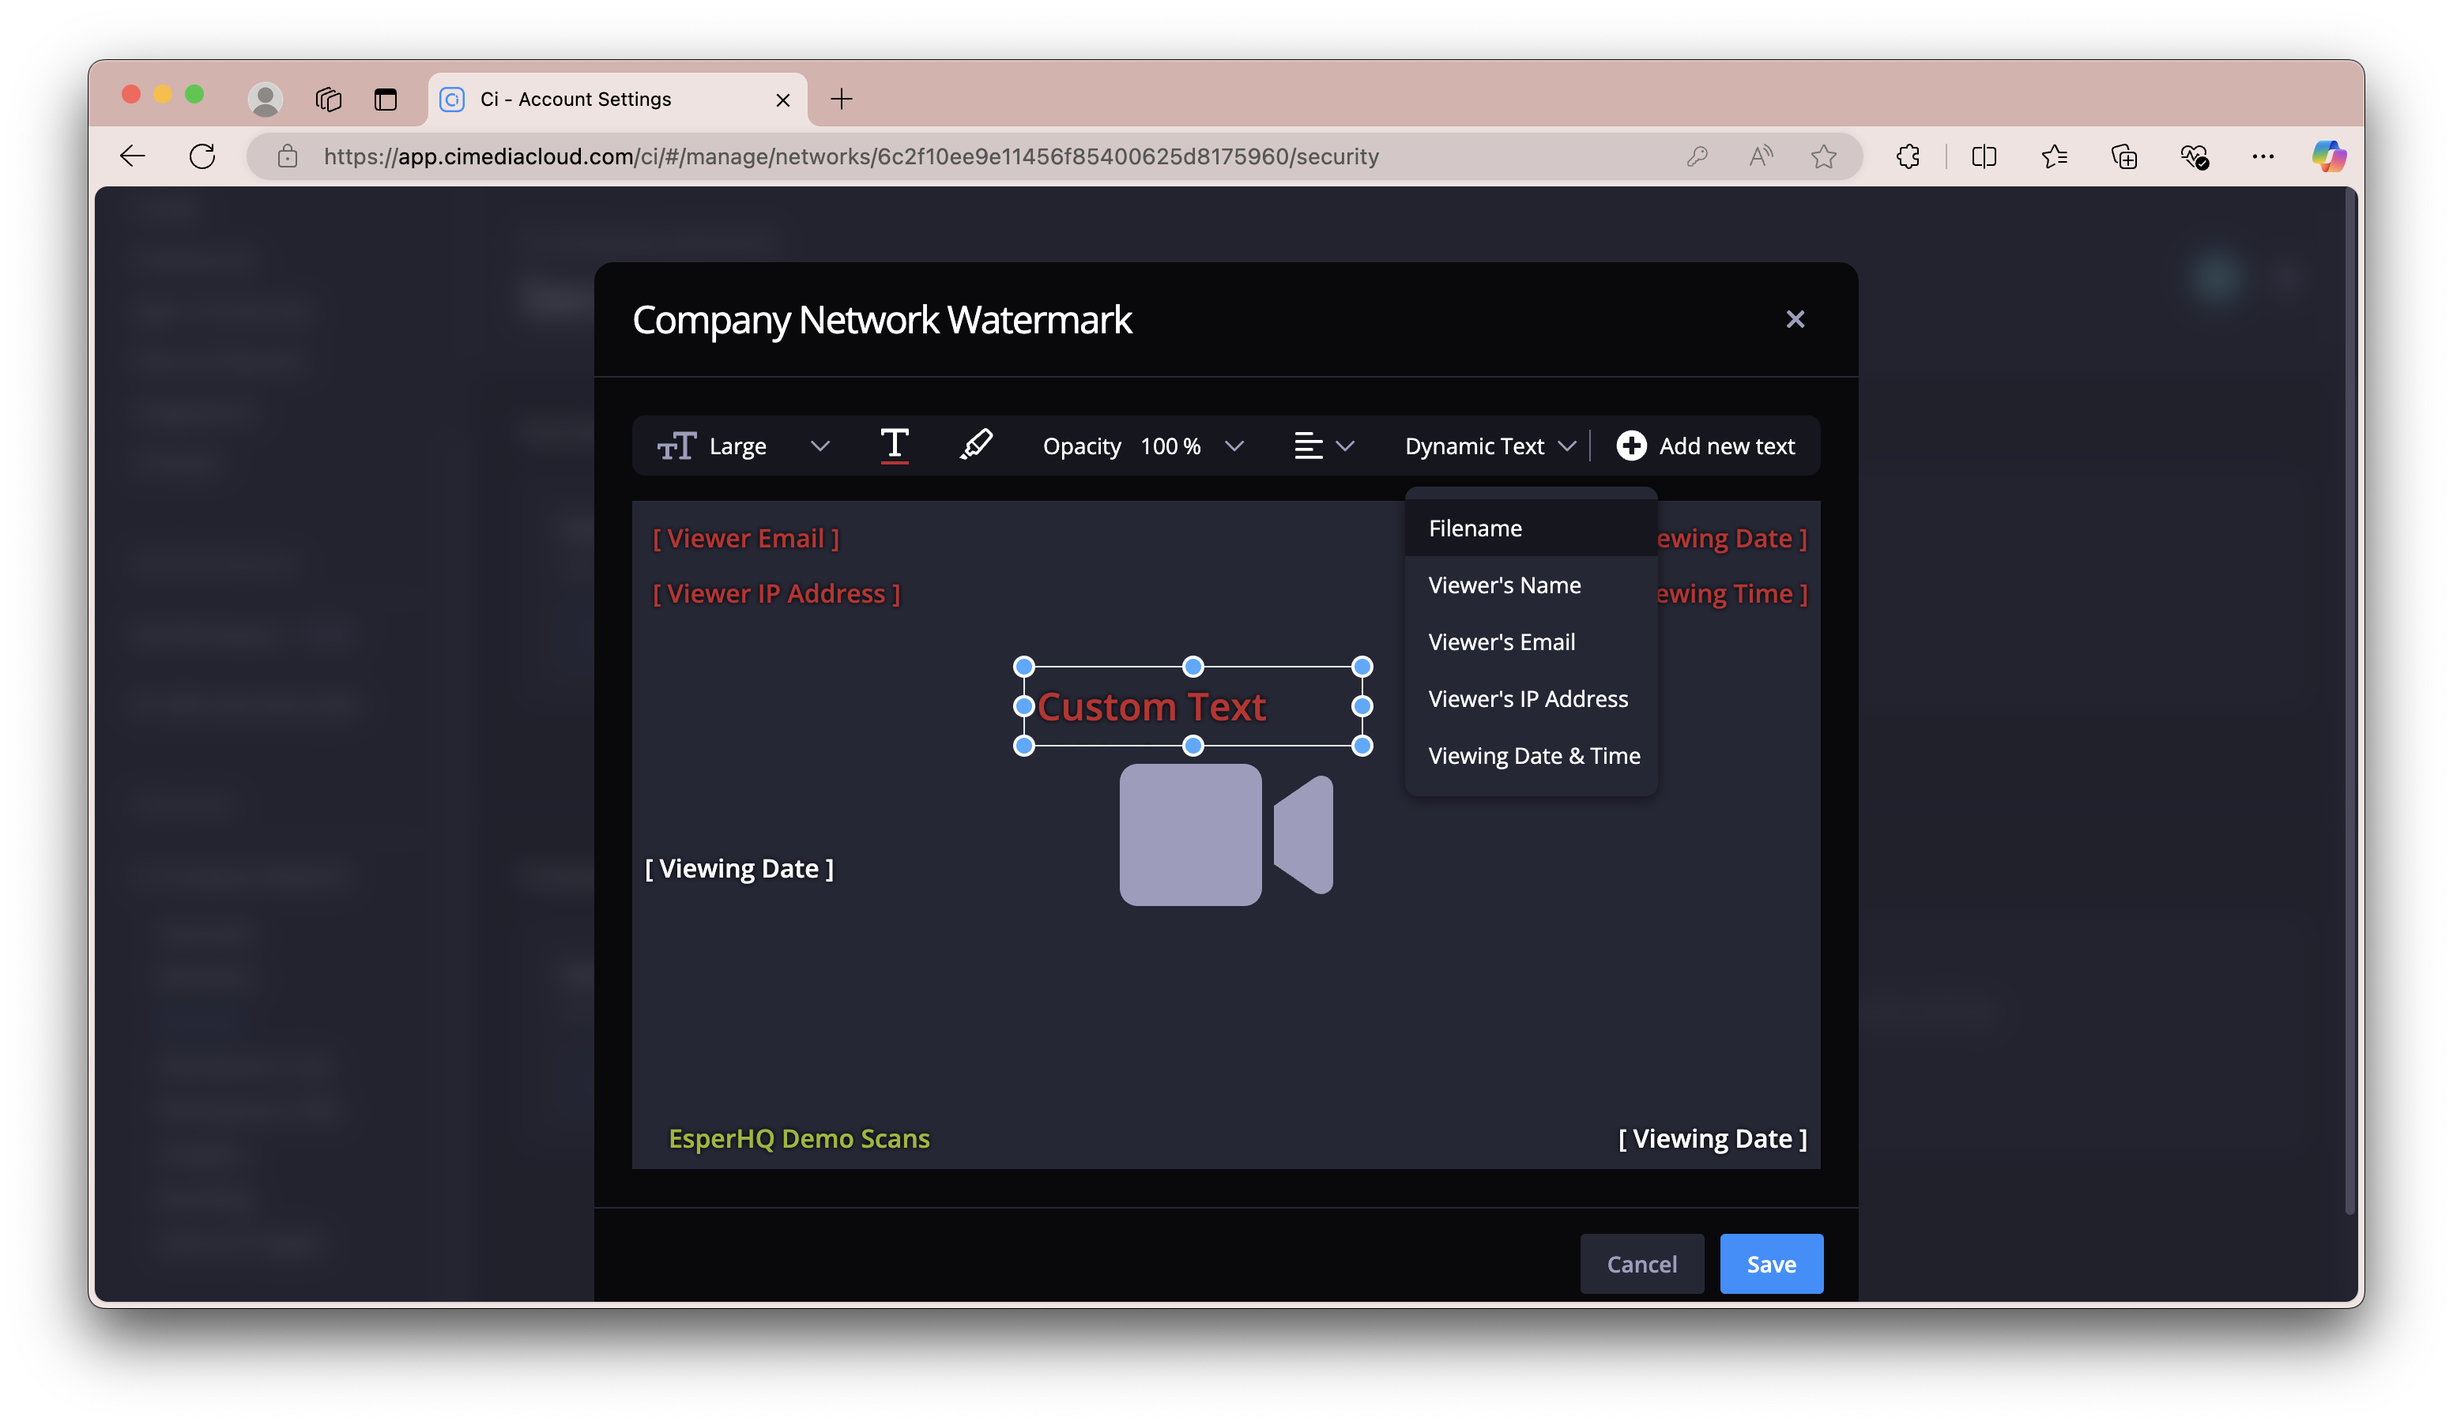
Task: Open Settings and more ellipsis menu
Action: (x=2263, y=156)
